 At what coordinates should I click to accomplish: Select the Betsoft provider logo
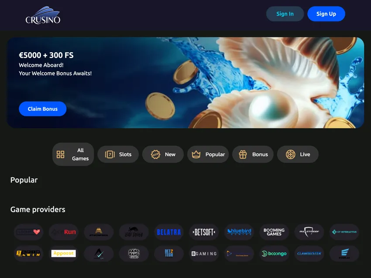pyautogui.click(x=204, y=232)
